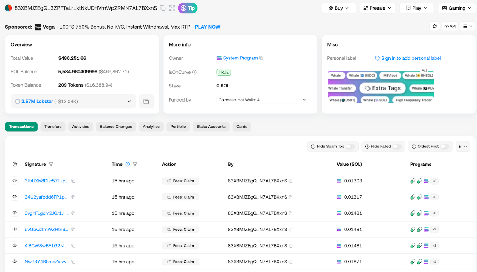
Task: Turn on Oldest First sorting
Action: click(x=445, y=147)
